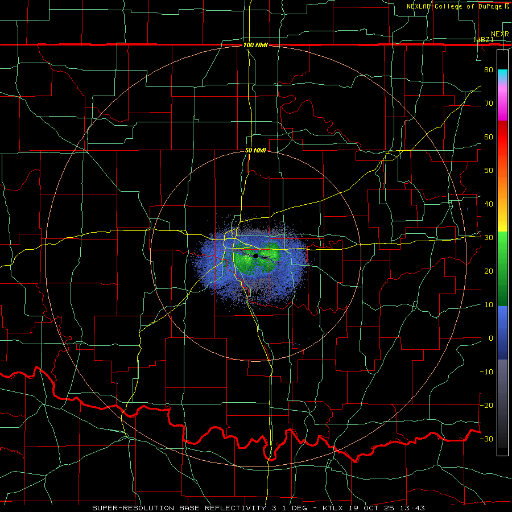Viewport: 512px width, 512px height.
Task: Click the 30 value on dBZ scale
Action: [x=489, y=237]
